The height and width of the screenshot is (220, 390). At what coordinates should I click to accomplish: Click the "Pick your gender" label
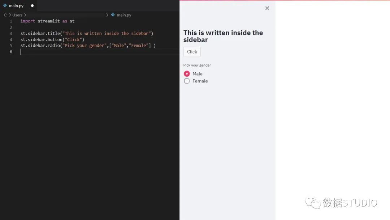[197, 65]
